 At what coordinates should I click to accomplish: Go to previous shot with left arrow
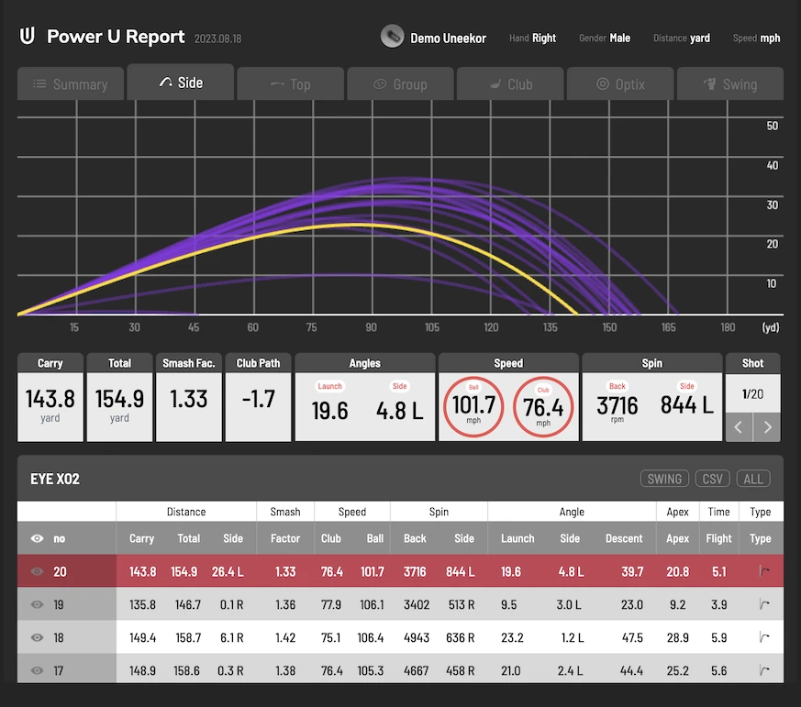pyautogui.click(x=740, y=427)
